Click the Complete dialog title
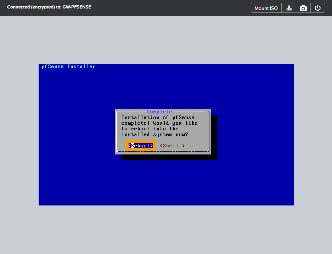332x254 pixels. (x=159, y=112)
